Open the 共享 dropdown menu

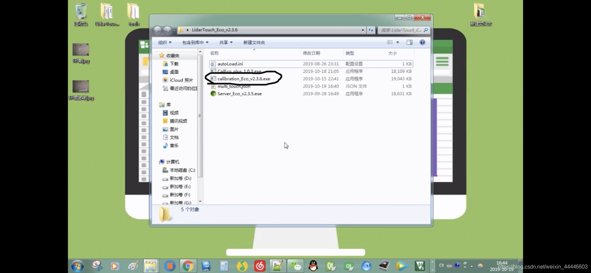226,42
